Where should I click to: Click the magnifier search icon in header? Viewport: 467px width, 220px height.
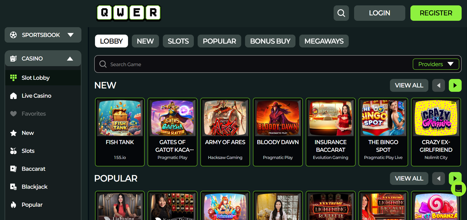tap(341, 13)
